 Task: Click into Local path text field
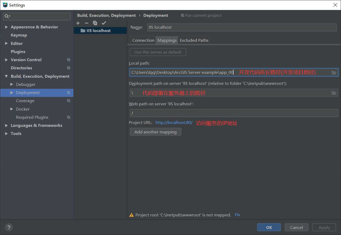point(234,72)
